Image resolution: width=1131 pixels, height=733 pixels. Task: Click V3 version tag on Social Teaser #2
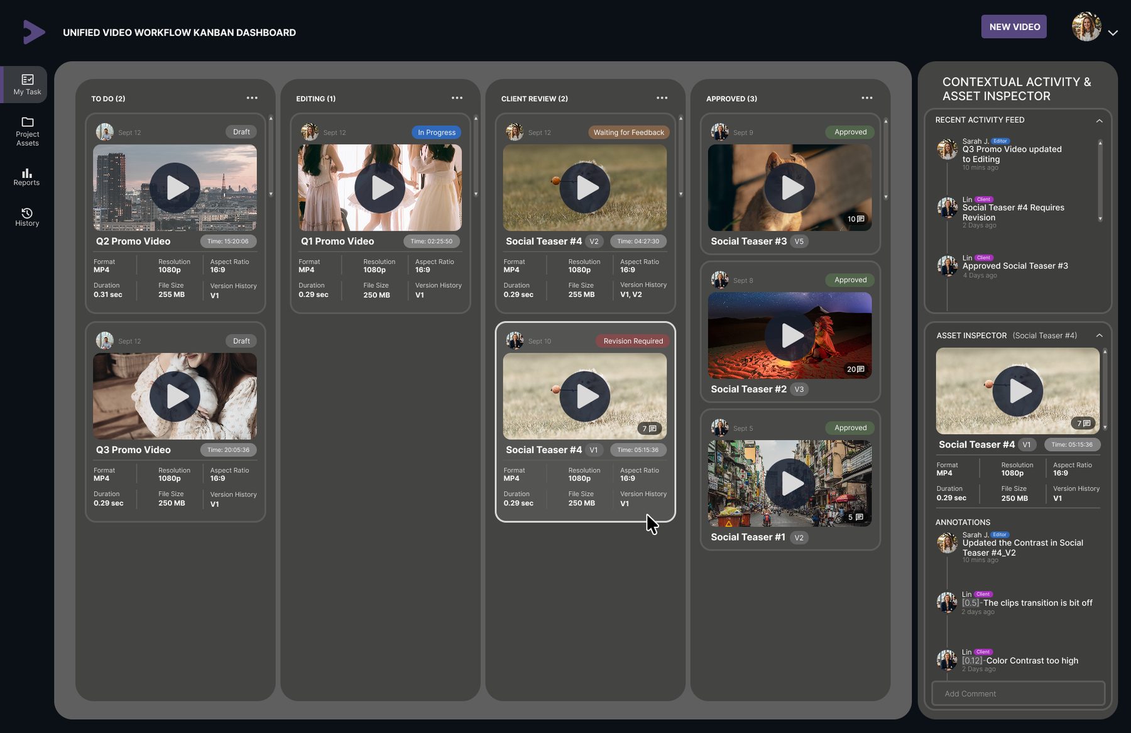click(799, 389)
